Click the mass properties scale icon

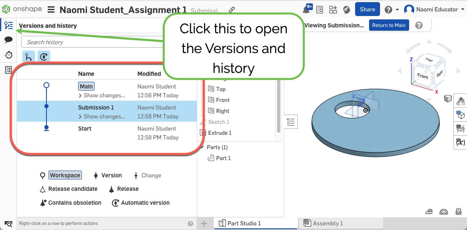pyautogui.click(x=458, y=212)
